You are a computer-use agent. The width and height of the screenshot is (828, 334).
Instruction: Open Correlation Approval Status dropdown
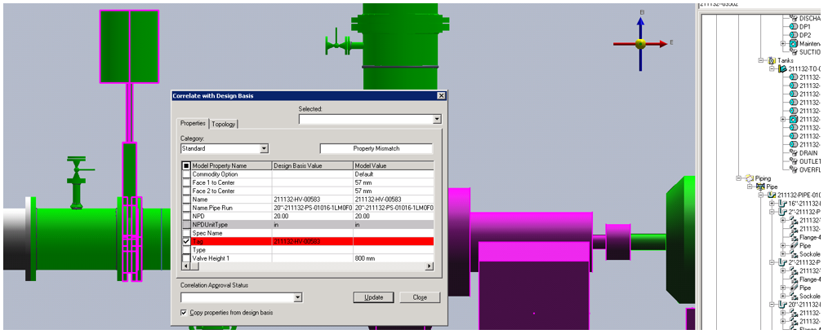(298, 297)
